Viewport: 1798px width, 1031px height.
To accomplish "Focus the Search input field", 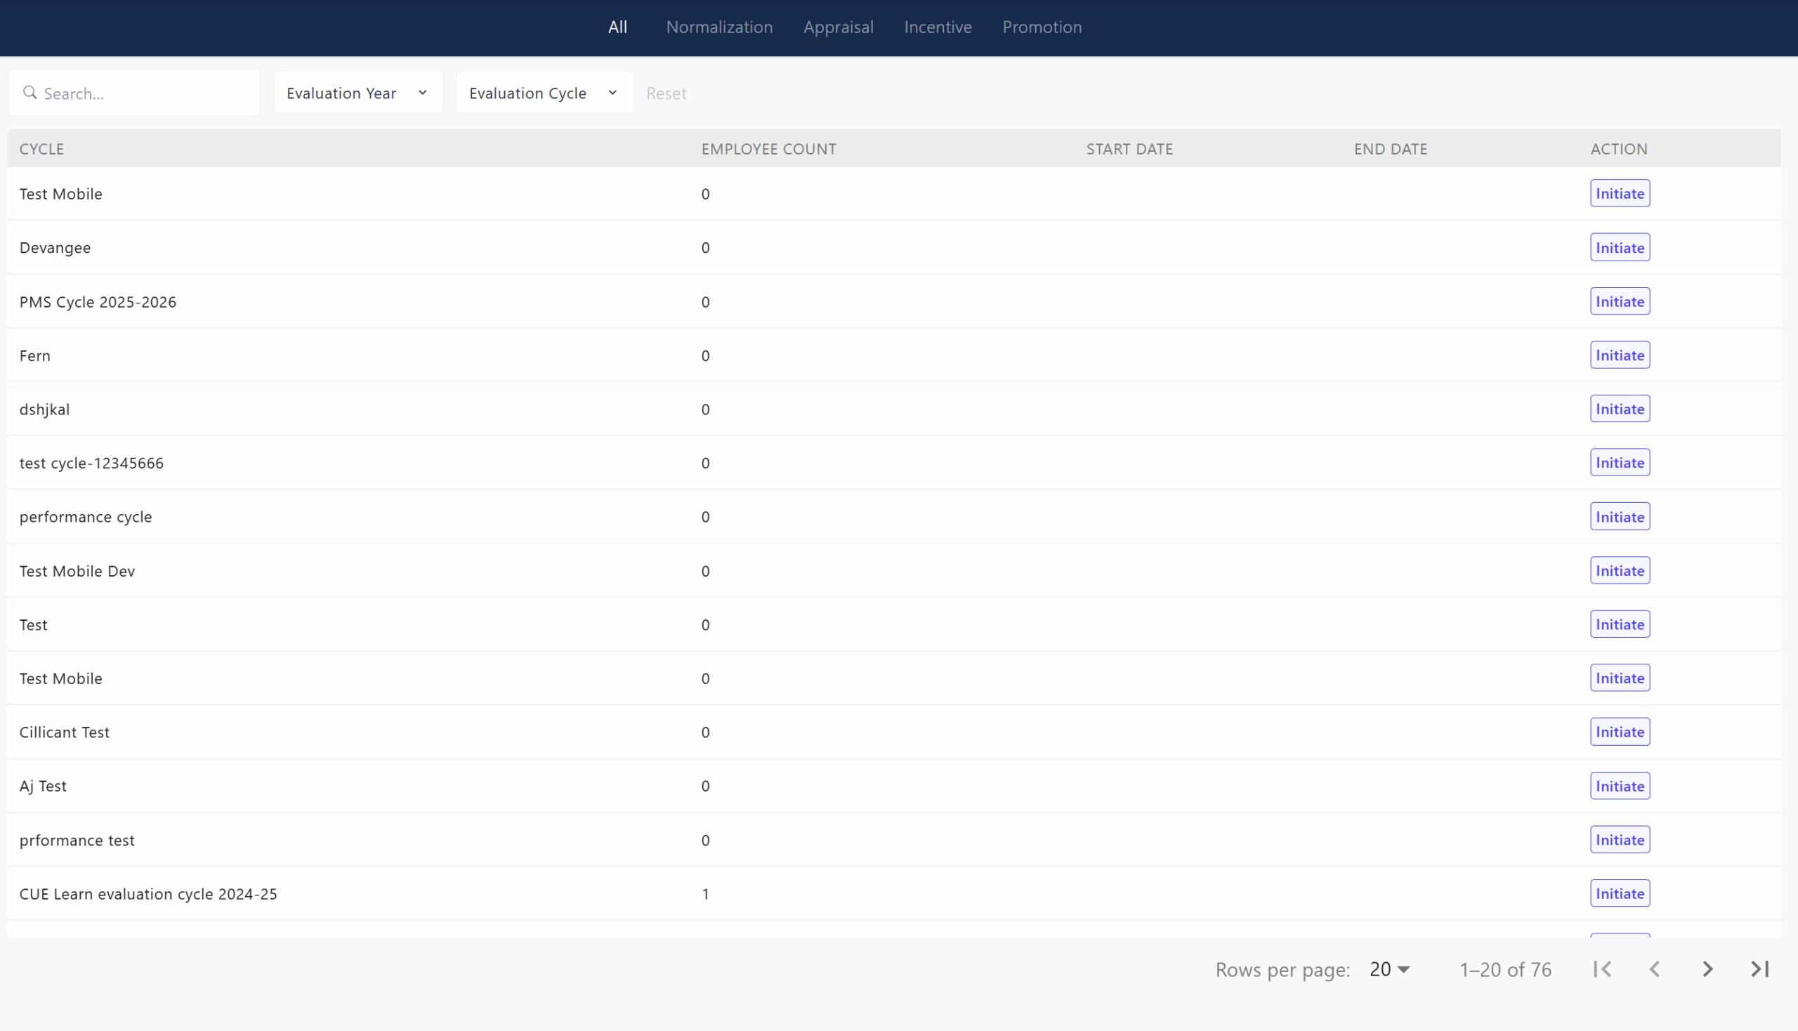I will [x=135, y=93].
